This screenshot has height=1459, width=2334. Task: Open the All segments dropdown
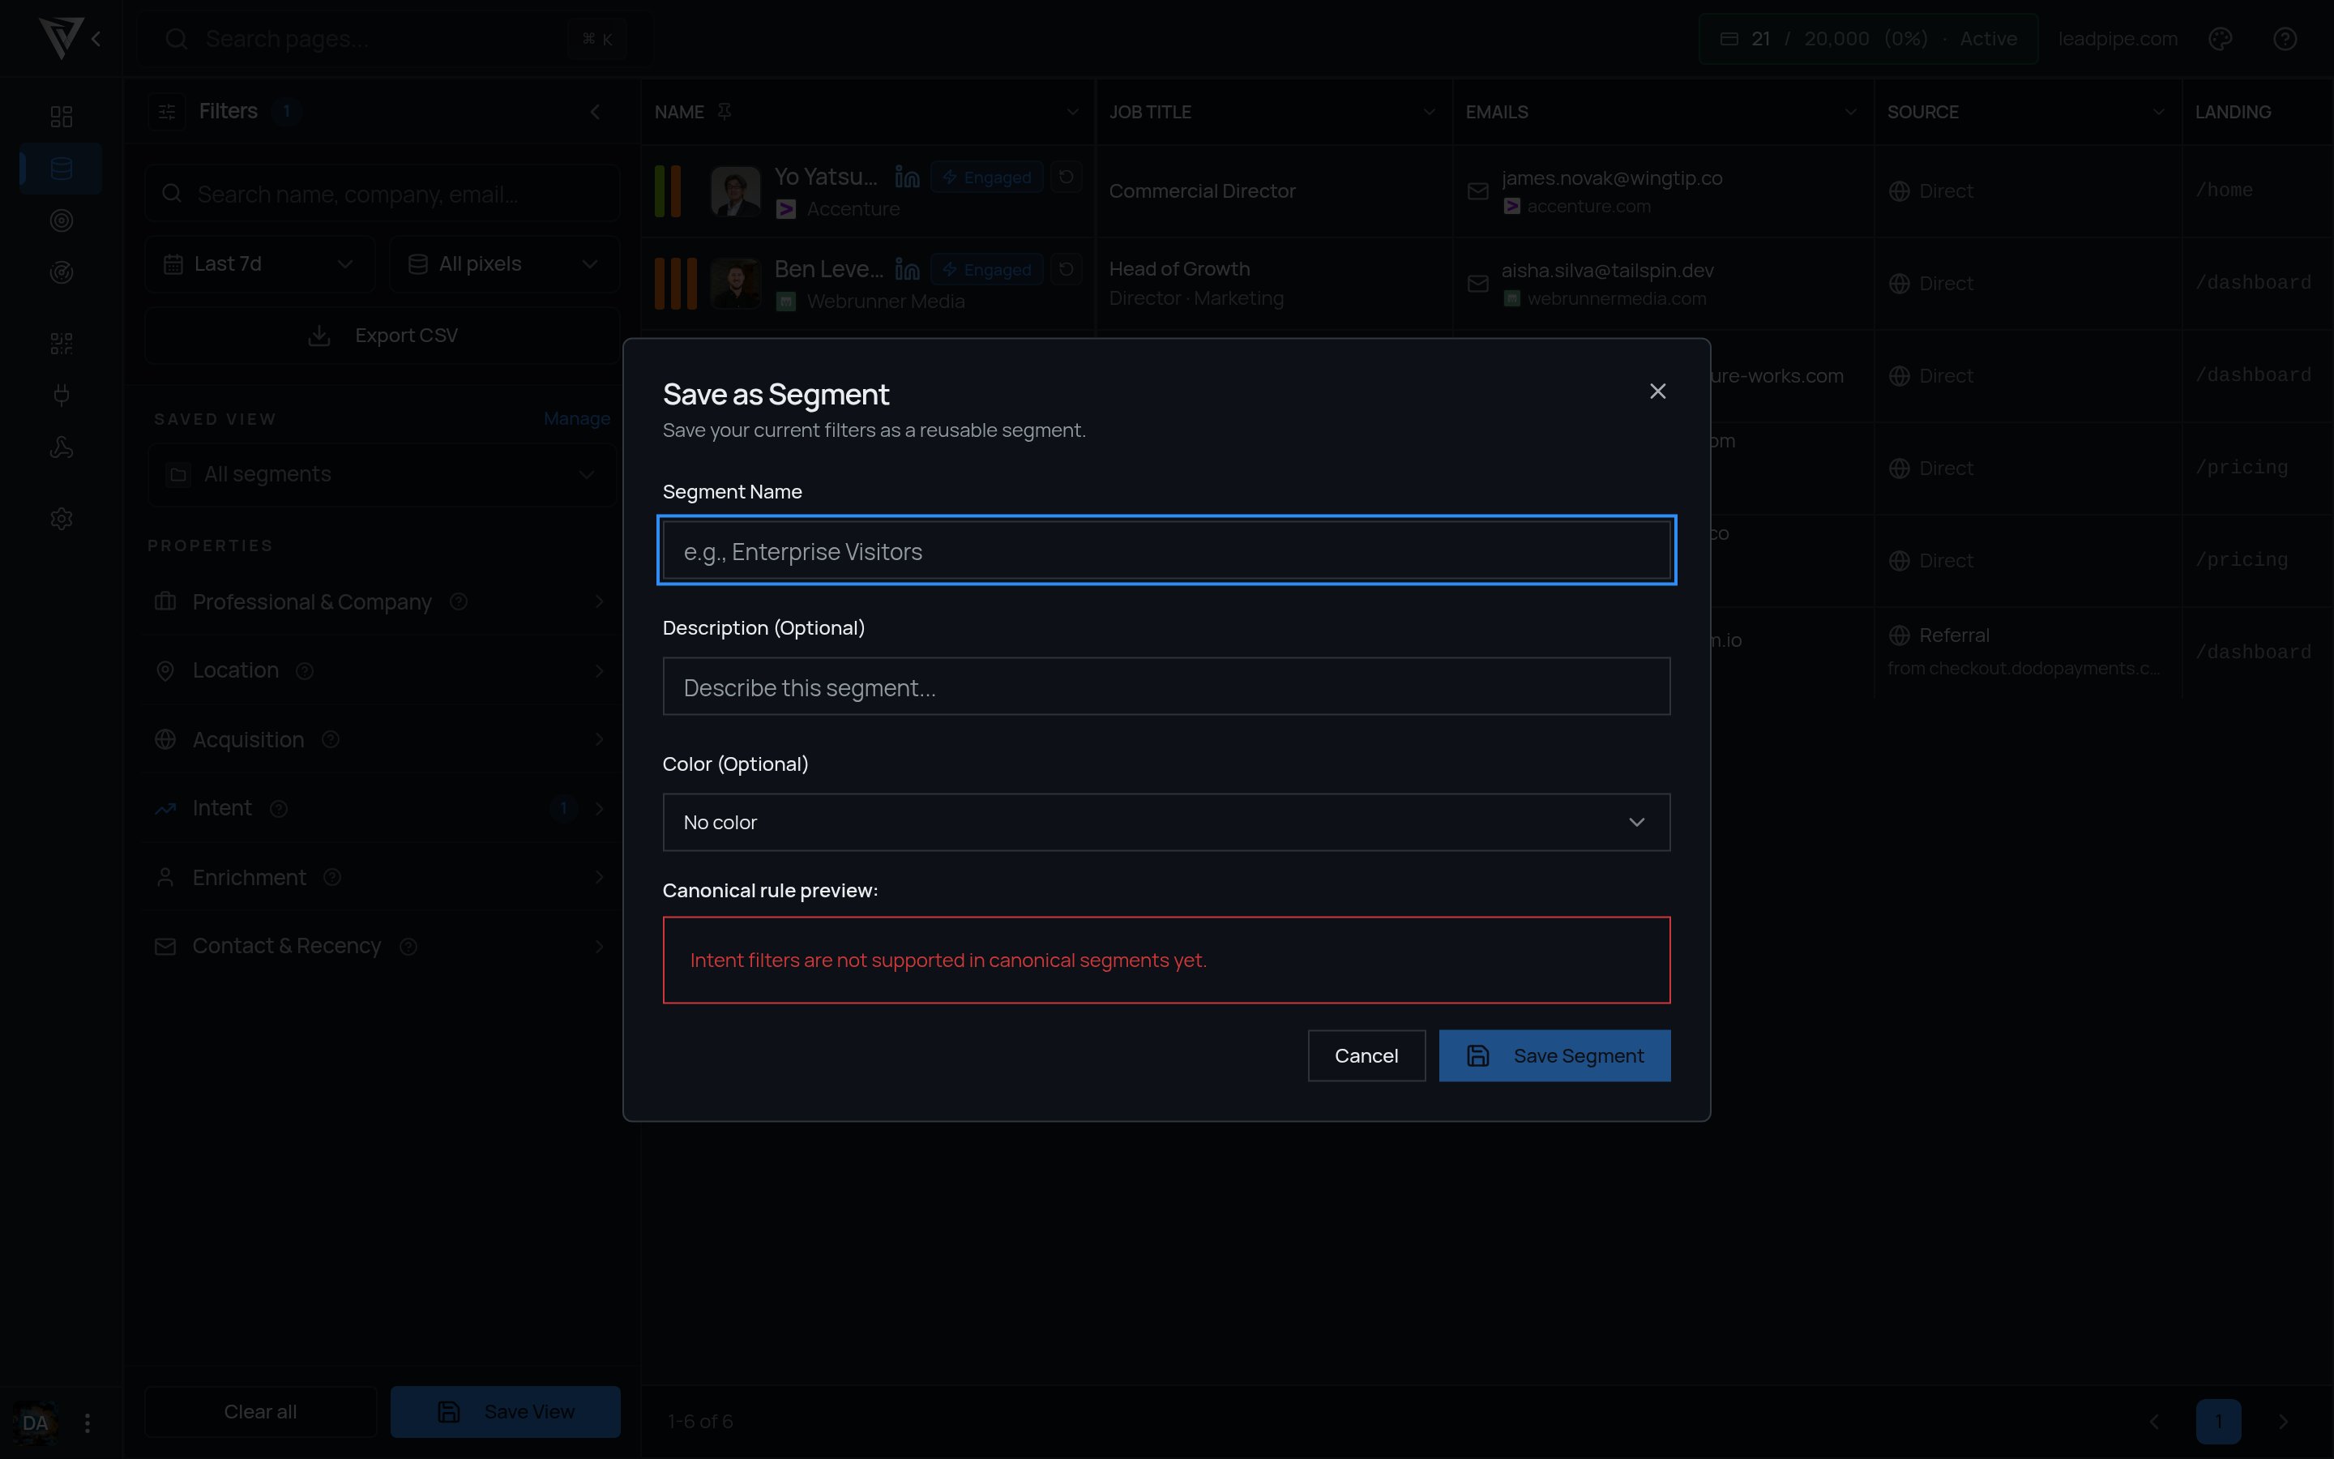tap(383, 475)
